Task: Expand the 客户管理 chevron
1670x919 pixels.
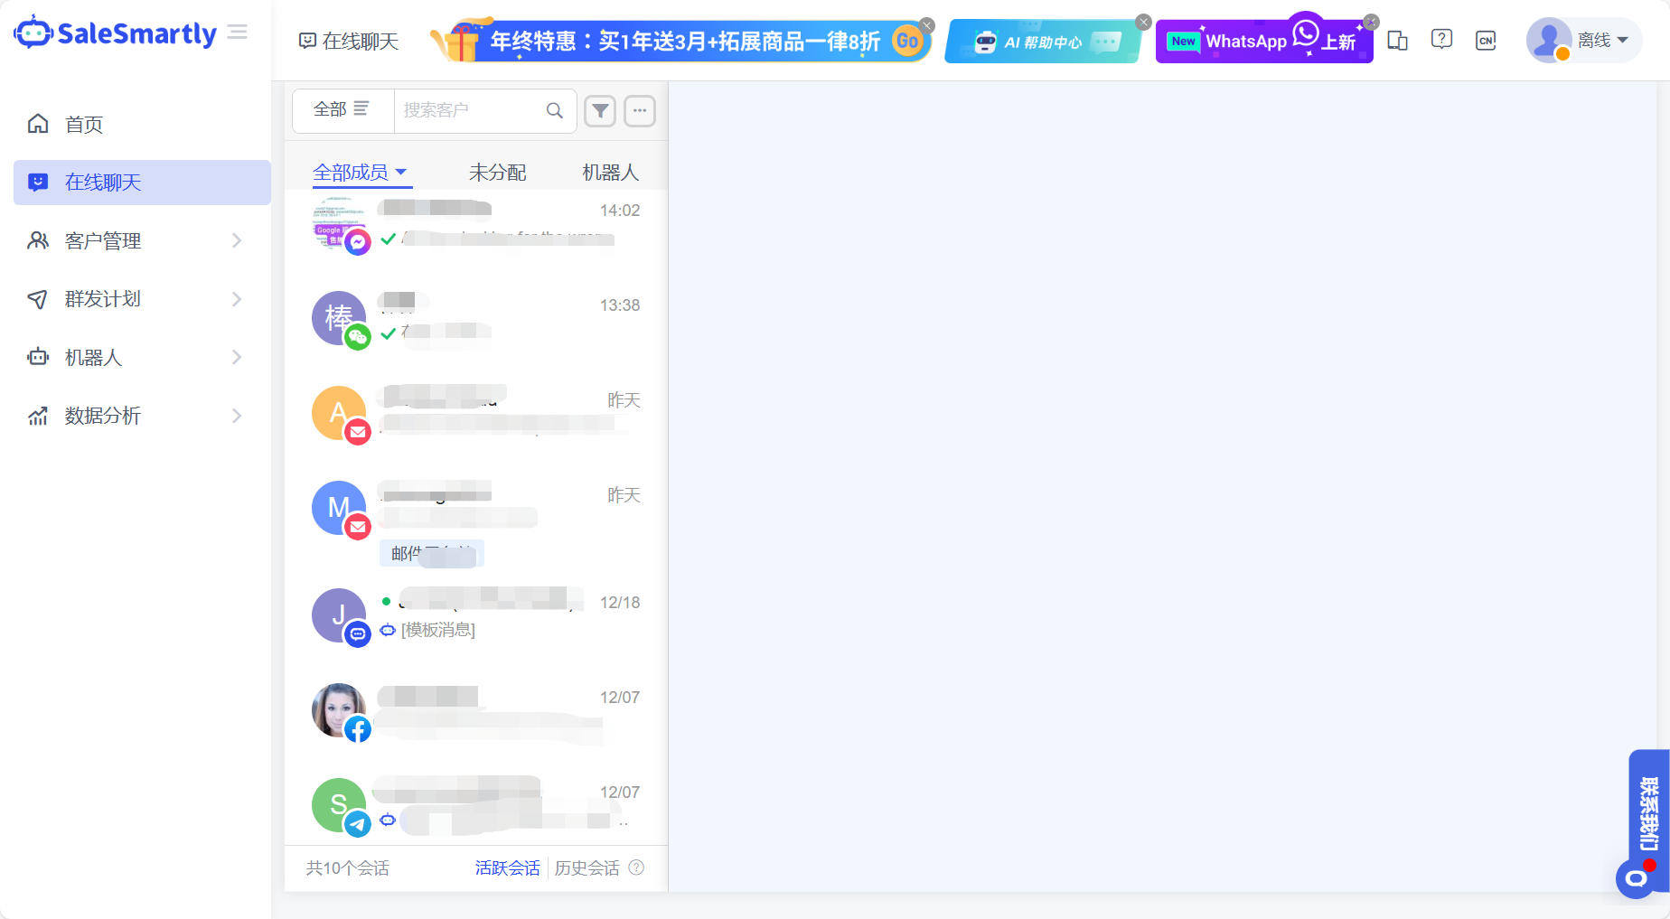Action: pos(237,240)
